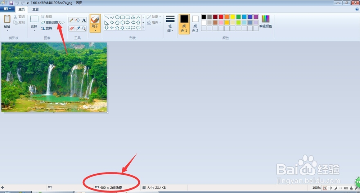Select the Text tool A icon
The height and width of the screenshot is (193, 360).
pyautogui.click(x=84, y=20)
